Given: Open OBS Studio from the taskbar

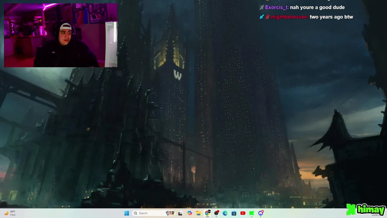Looking at the screenshot, I should 216,213.
